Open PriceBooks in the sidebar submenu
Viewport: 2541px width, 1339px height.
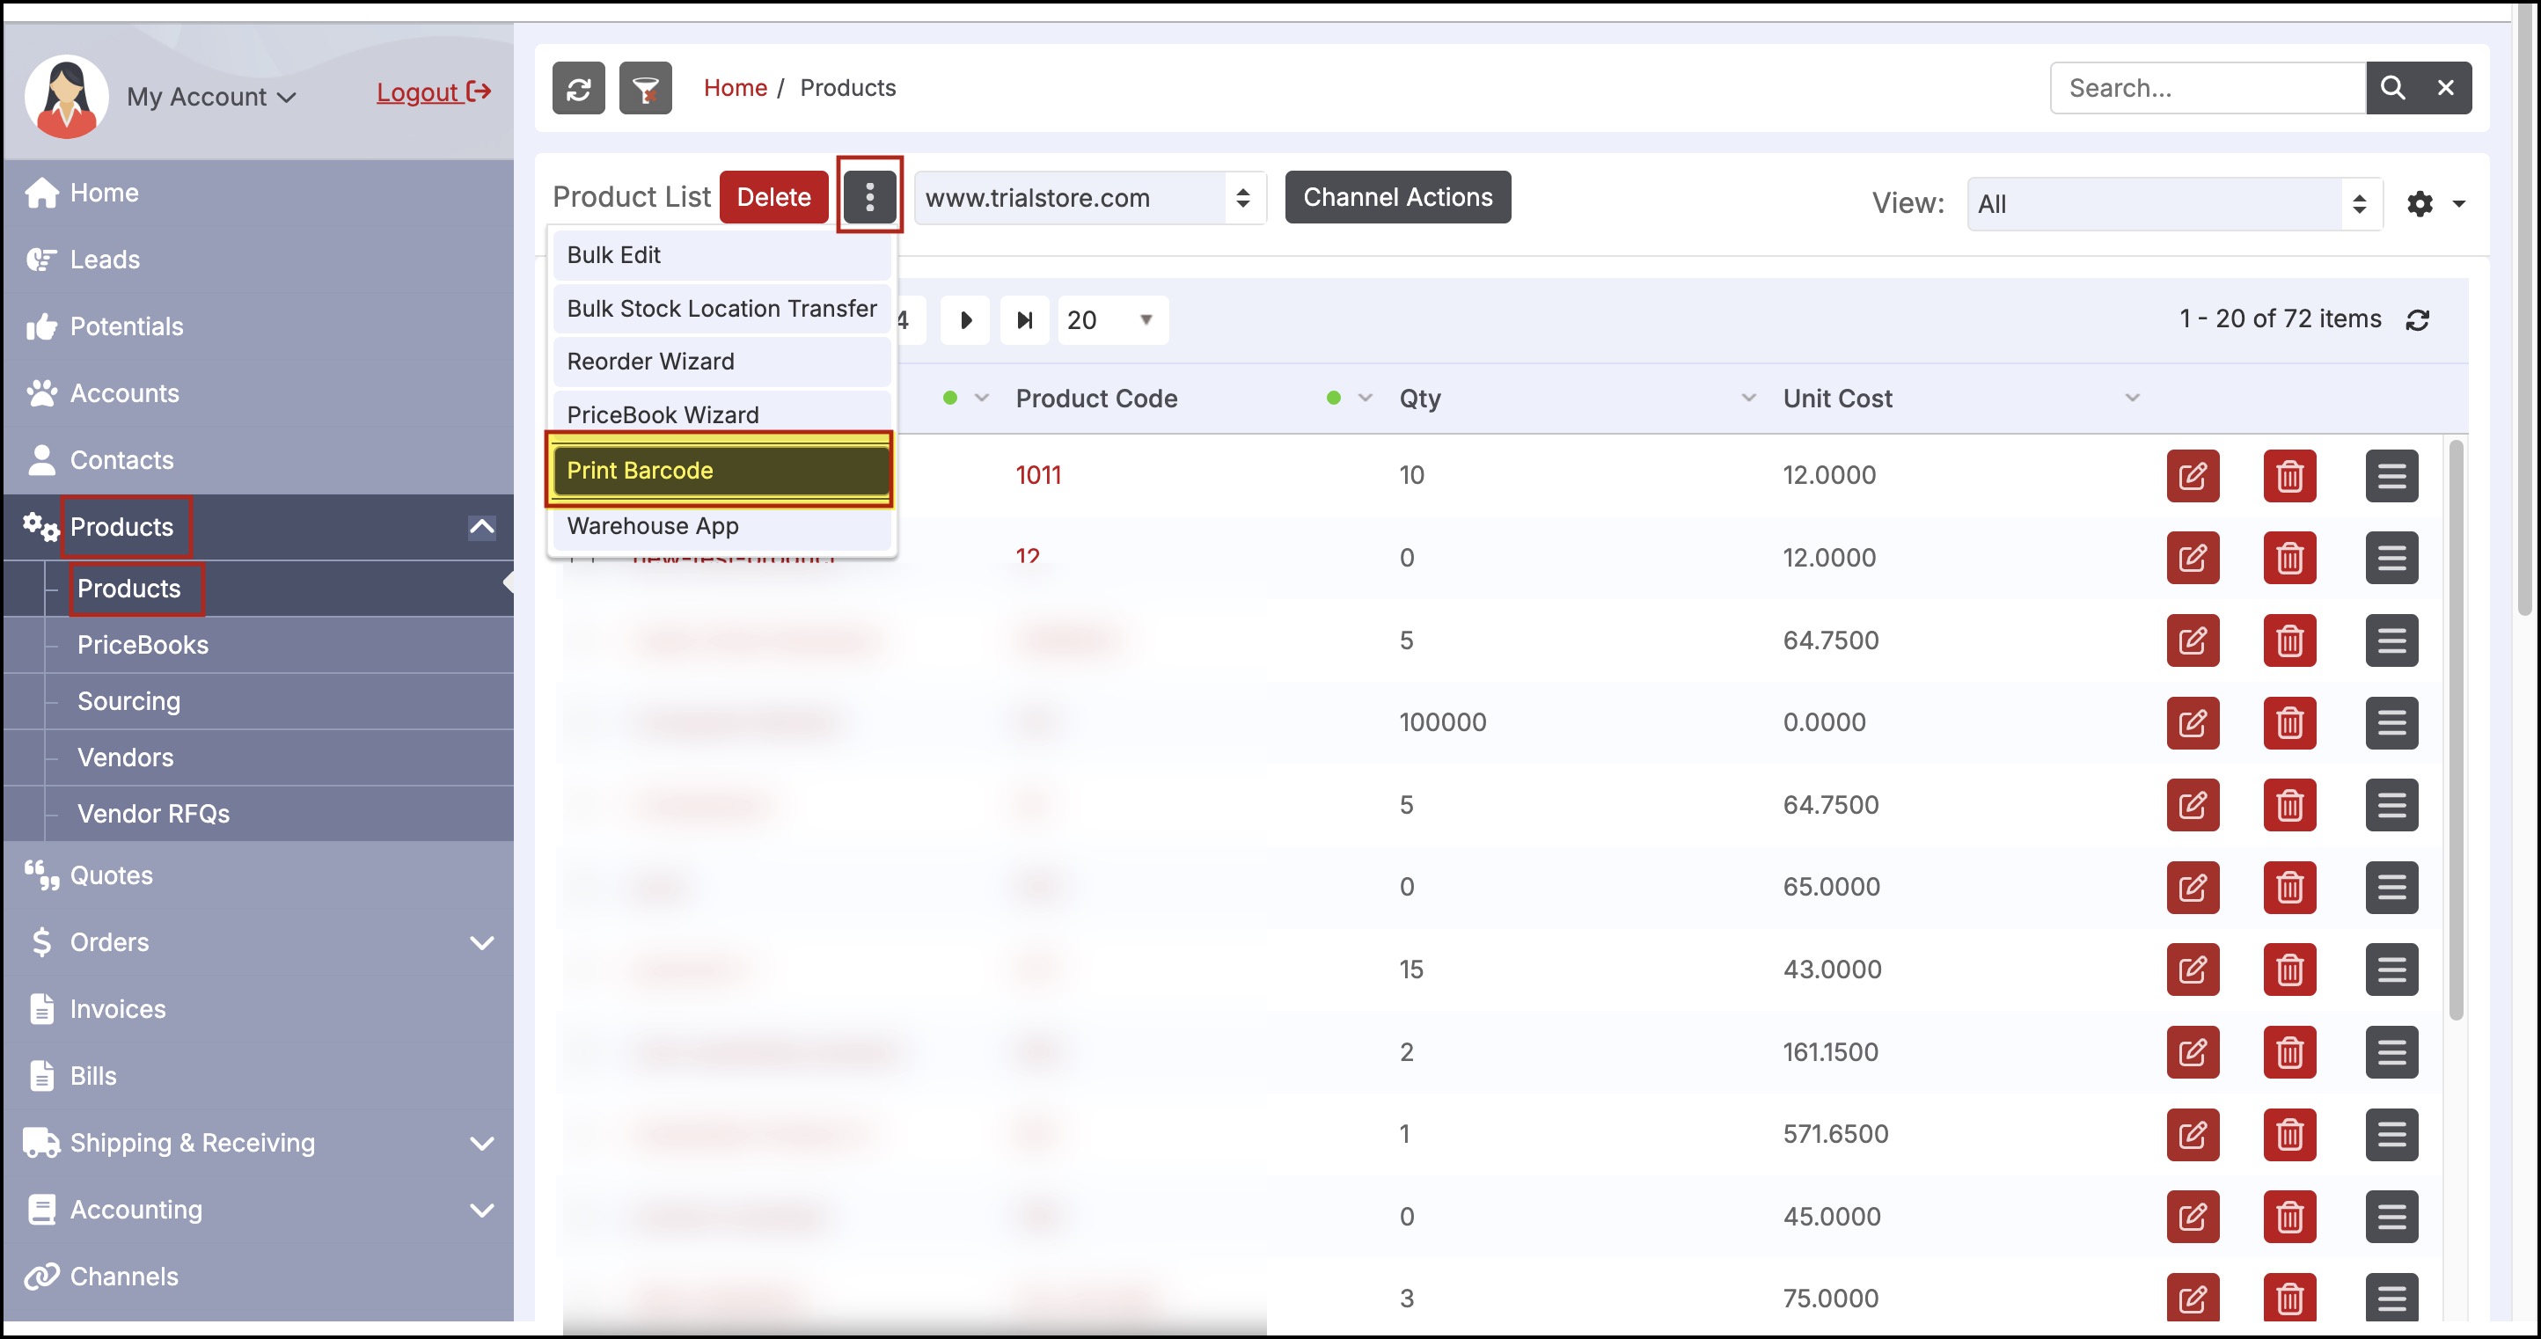[143, 645]
